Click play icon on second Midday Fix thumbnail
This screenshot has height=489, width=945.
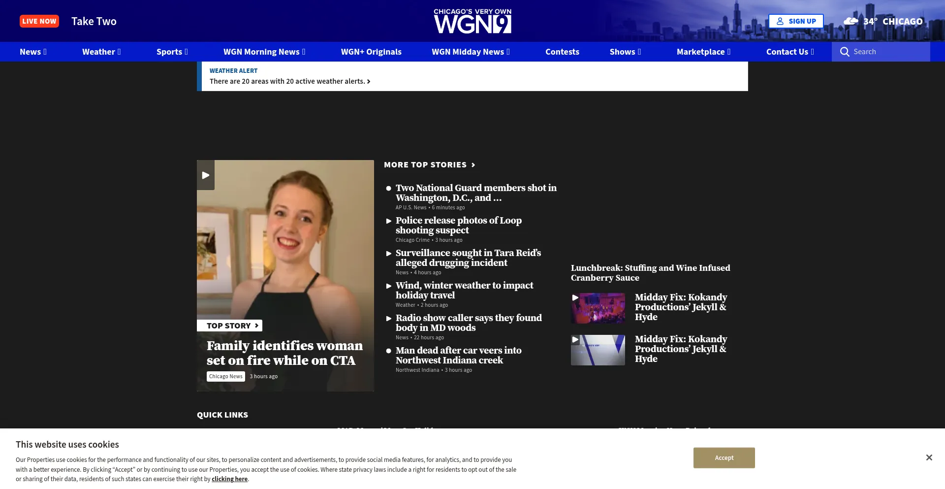coord(575,339)
